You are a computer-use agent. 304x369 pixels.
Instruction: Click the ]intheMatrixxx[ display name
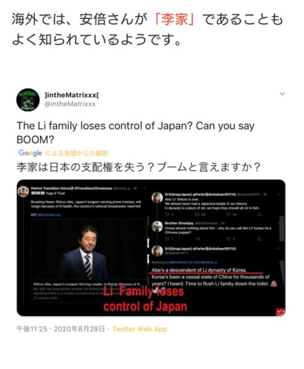pyautogui.click(x=72, y=95)
